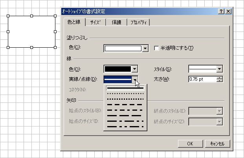
Task: Open the 保護 tab
Action: coord(116,22)
